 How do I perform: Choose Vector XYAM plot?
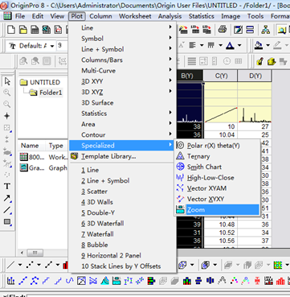click(217, 188)
